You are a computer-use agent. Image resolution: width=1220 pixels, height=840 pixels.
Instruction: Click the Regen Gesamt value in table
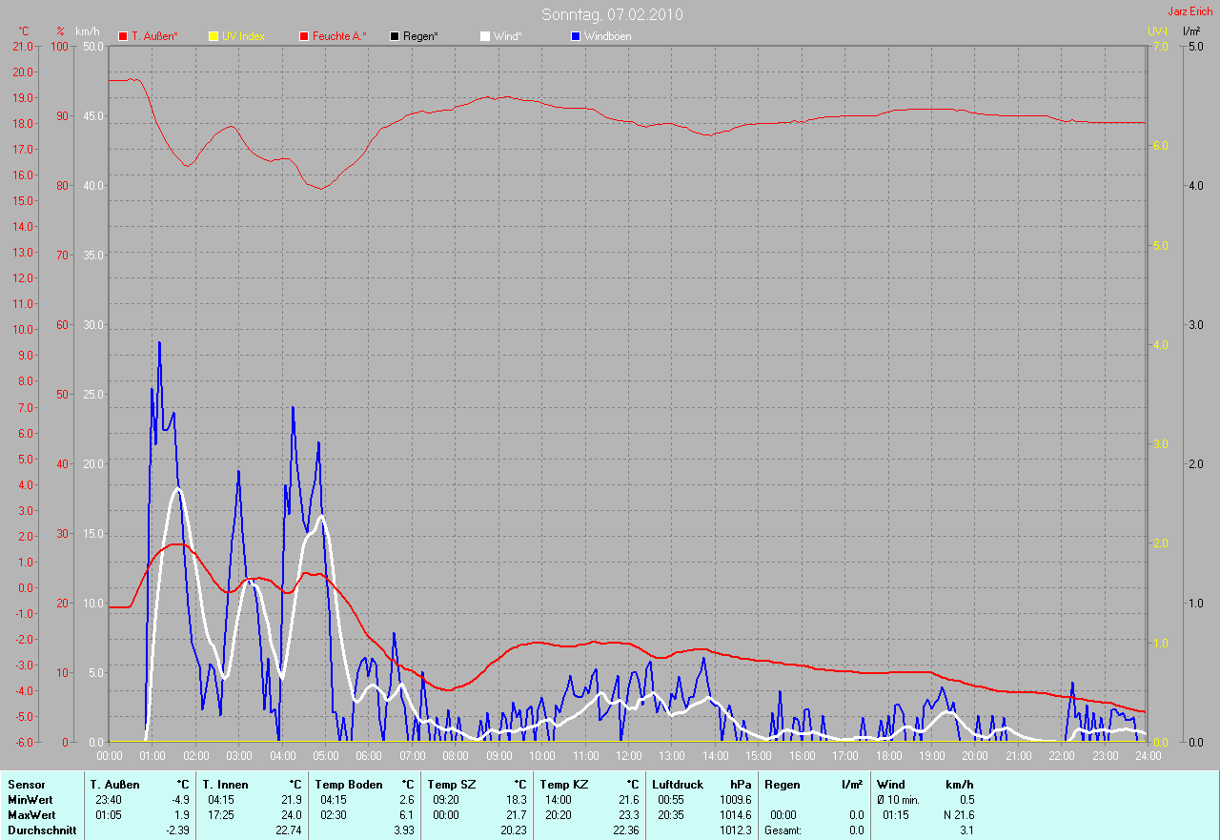(x=856, y=830)
